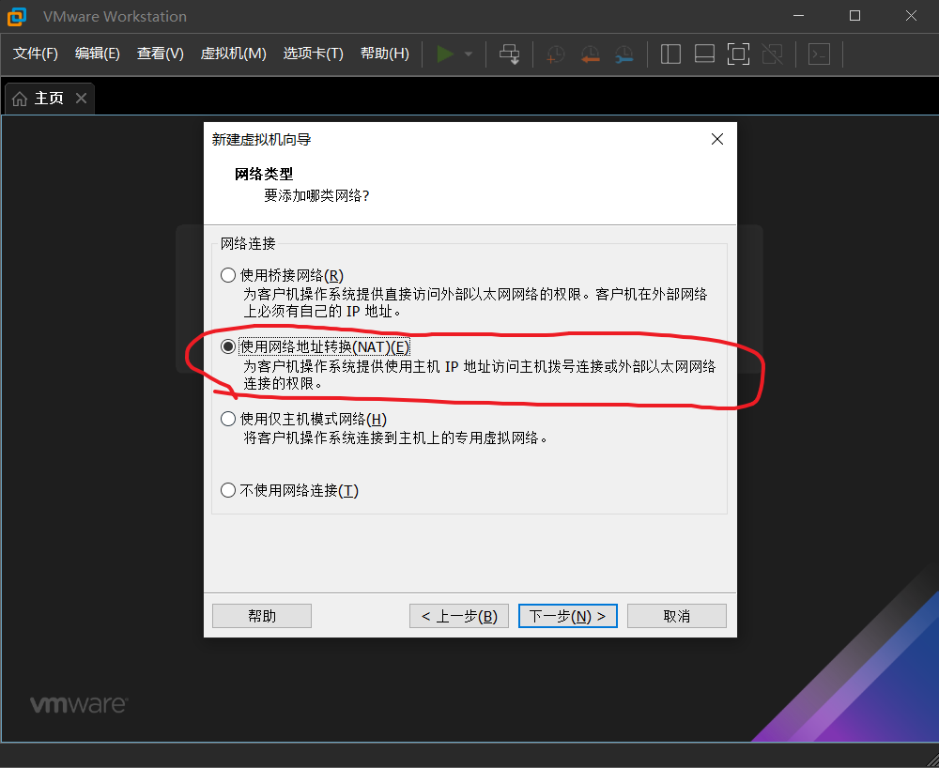Click the Take Snapshot clock icon
Screen dimensions: 939x768
coord(555,54)
